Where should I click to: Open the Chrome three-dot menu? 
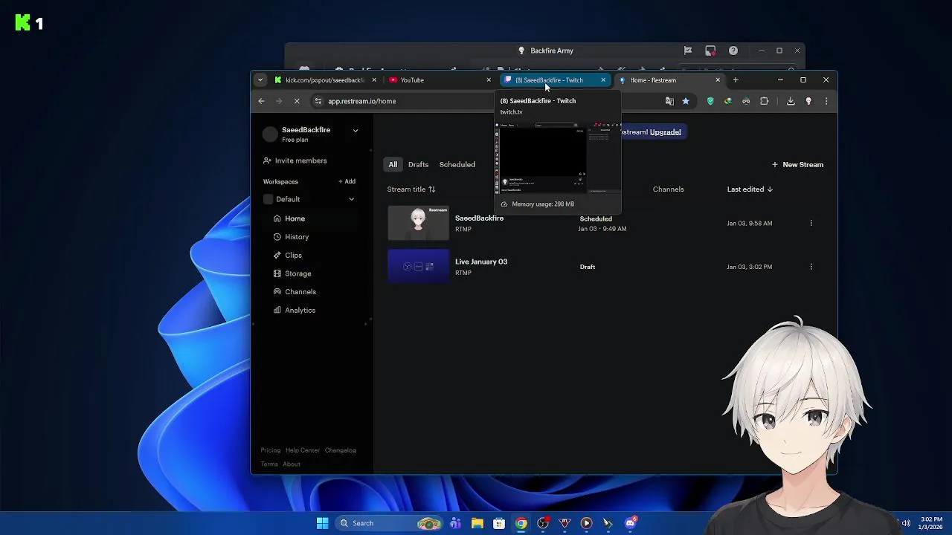pos(826,101)
